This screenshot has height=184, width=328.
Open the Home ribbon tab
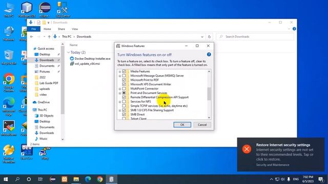click(47, 29)
